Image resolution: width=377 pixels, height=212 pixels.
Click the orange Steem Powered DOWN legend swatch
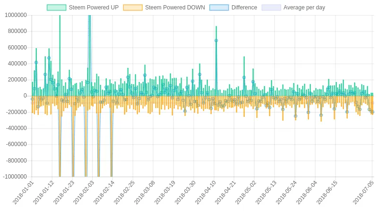click(133, 8)
